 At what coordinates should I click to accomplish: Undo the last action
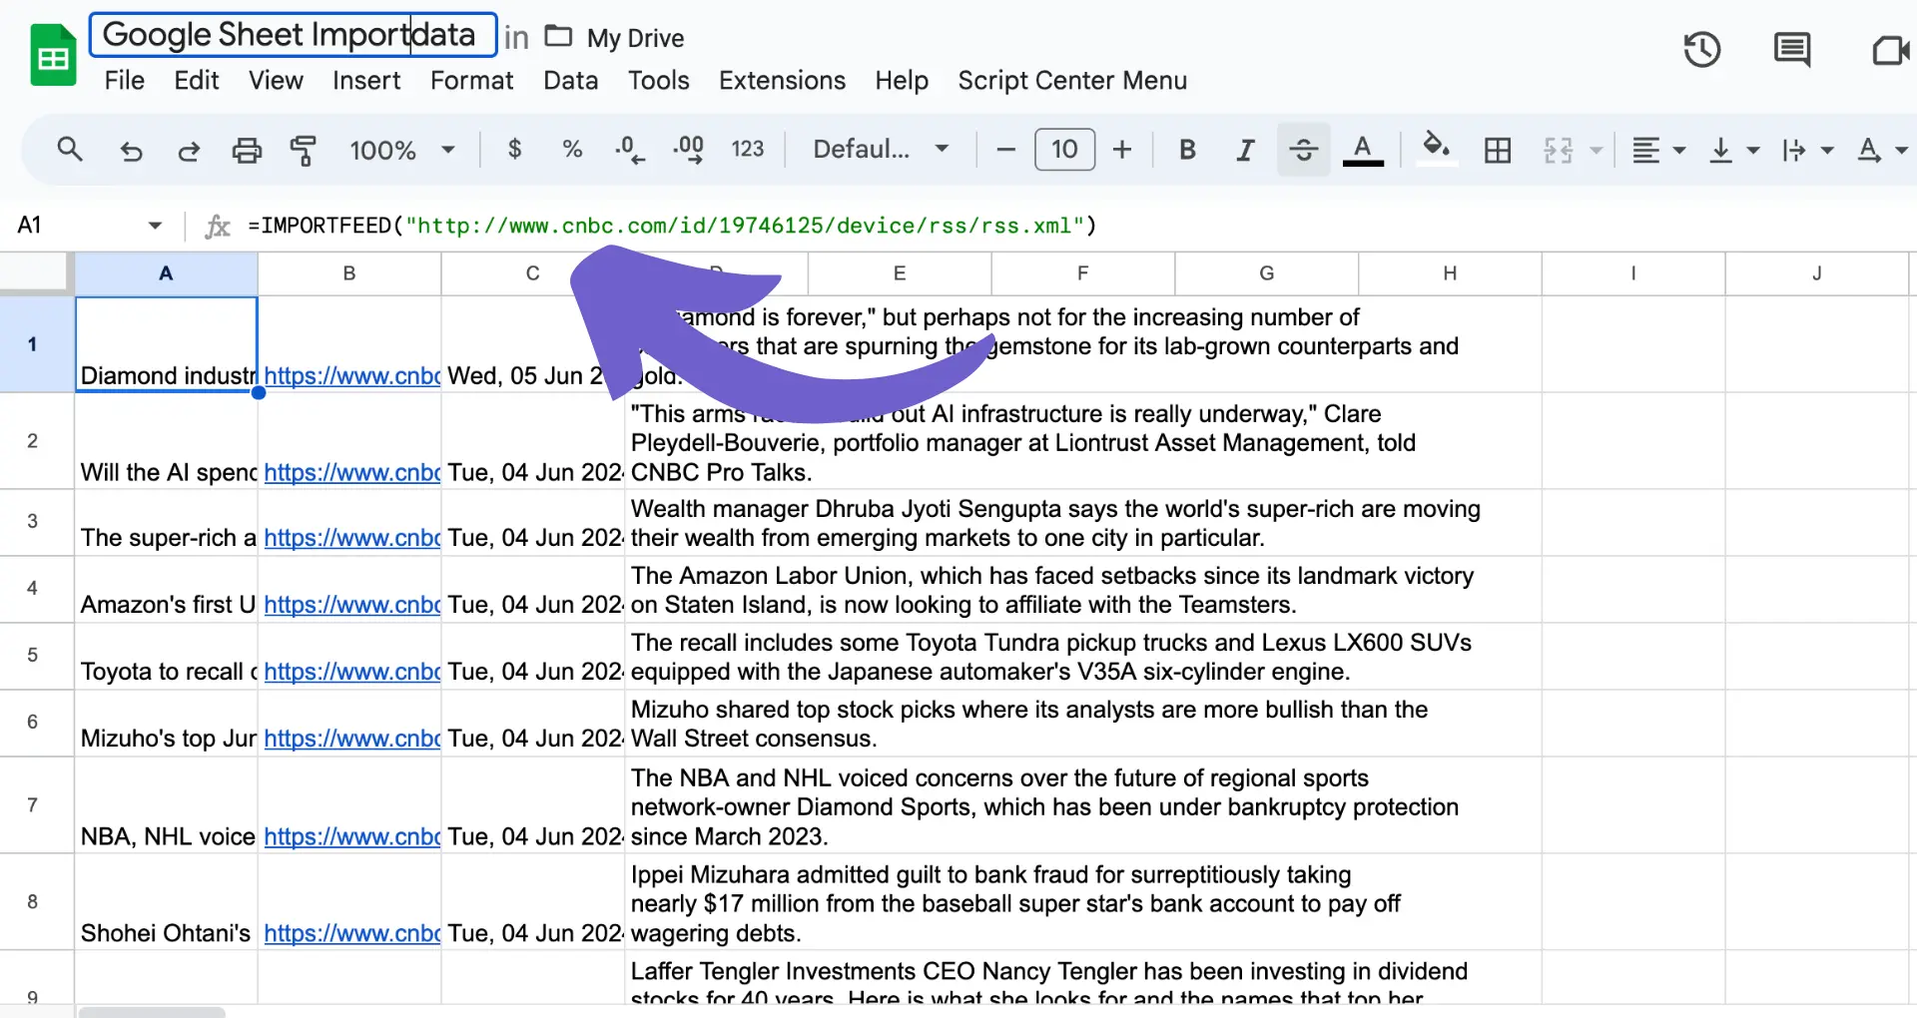tap(131, 150)
